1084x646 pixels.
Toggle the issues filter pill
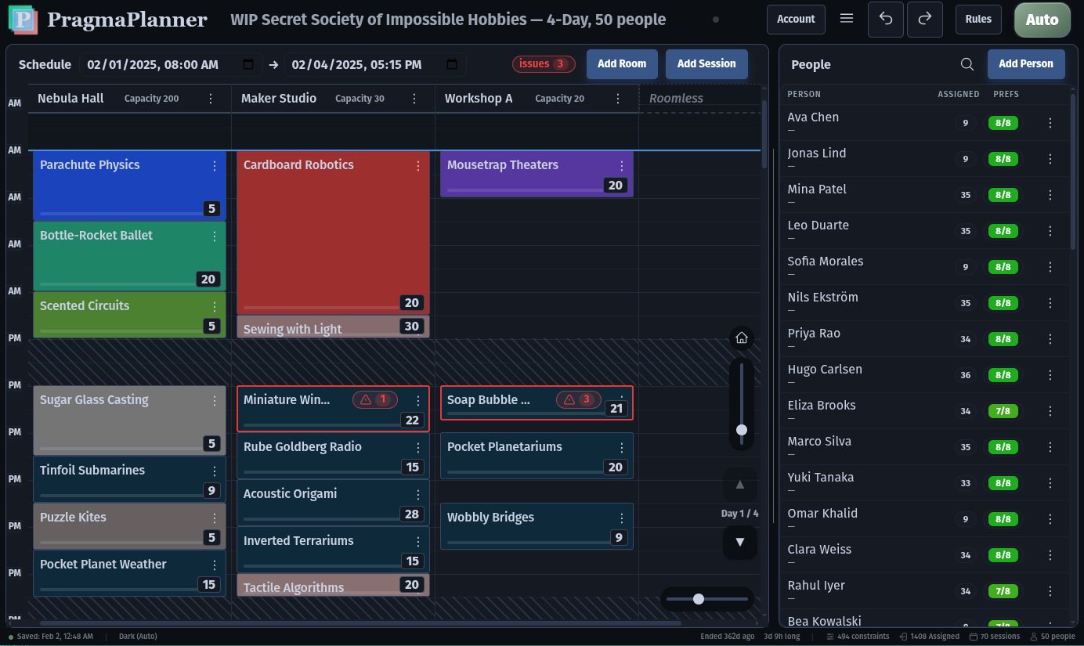point(544,64)
